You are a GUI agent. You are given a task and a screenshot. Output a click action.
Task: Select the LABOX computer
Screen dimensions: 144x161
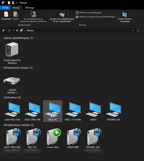coord(93,111)
